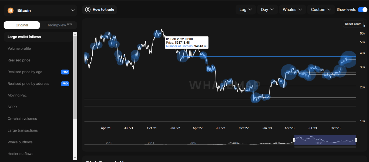Click the orange Bitcoin logo icon
The image size is (369, 162).
pyautogui.click(x=11, y=11)
